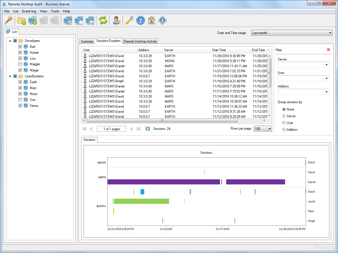Uncheck the Venus server checkbox
The width and height of the screenshot is (338, 253).
[x=20, y=106]
